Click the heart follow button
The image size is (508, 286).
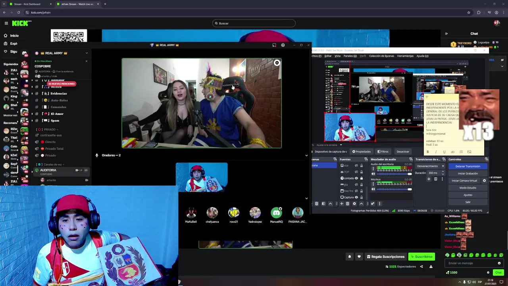[359, 257]
